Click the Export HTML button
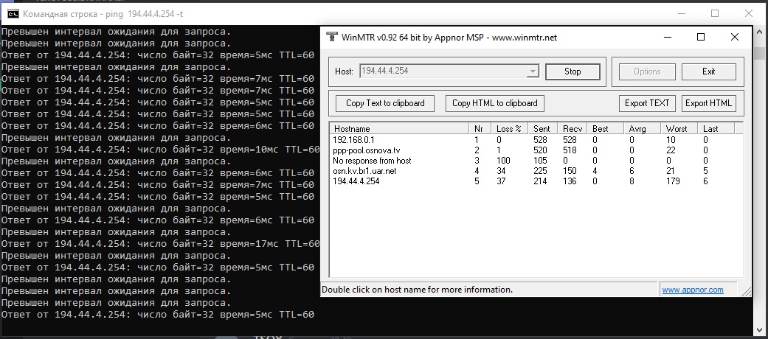The width and height of the screenshot is (768, 339). click(708, 103)
